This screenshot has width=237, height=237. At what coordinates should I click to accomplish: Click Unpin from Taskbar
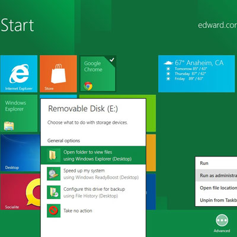[x=216, y=200]
